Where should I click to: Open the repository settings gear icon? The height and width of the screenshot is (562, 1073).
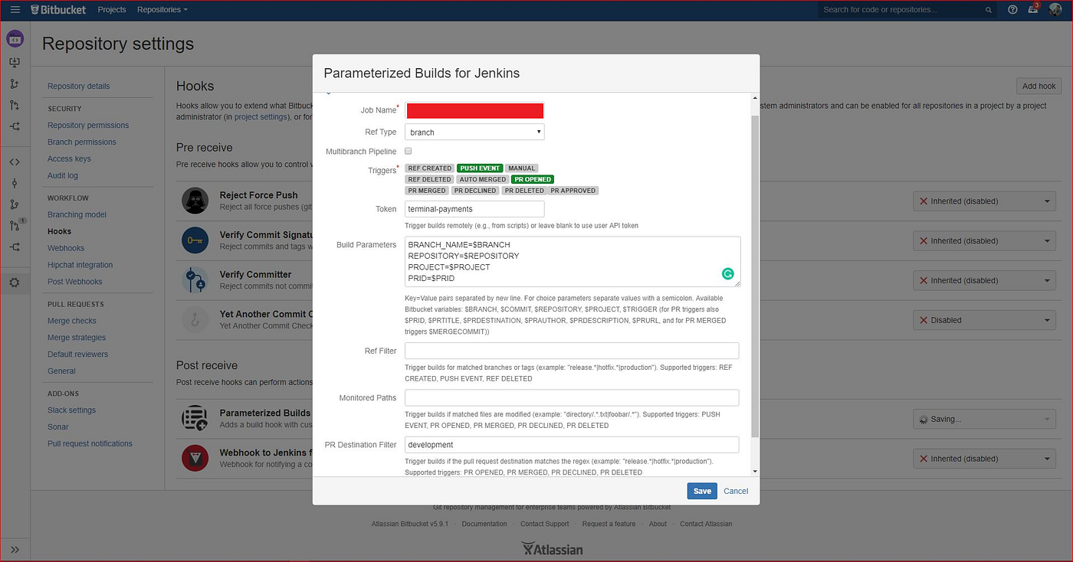coord(15,283)
